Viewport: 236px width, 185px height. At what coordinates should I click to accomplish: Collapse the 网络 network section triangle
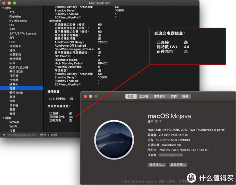(x=3, y=118)
